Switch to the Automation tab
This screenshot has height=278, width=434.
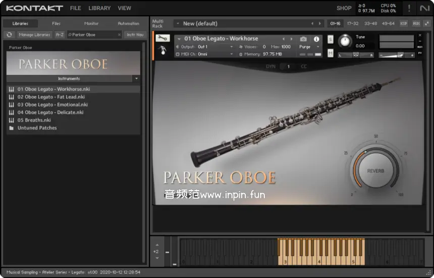pos(128,23)
